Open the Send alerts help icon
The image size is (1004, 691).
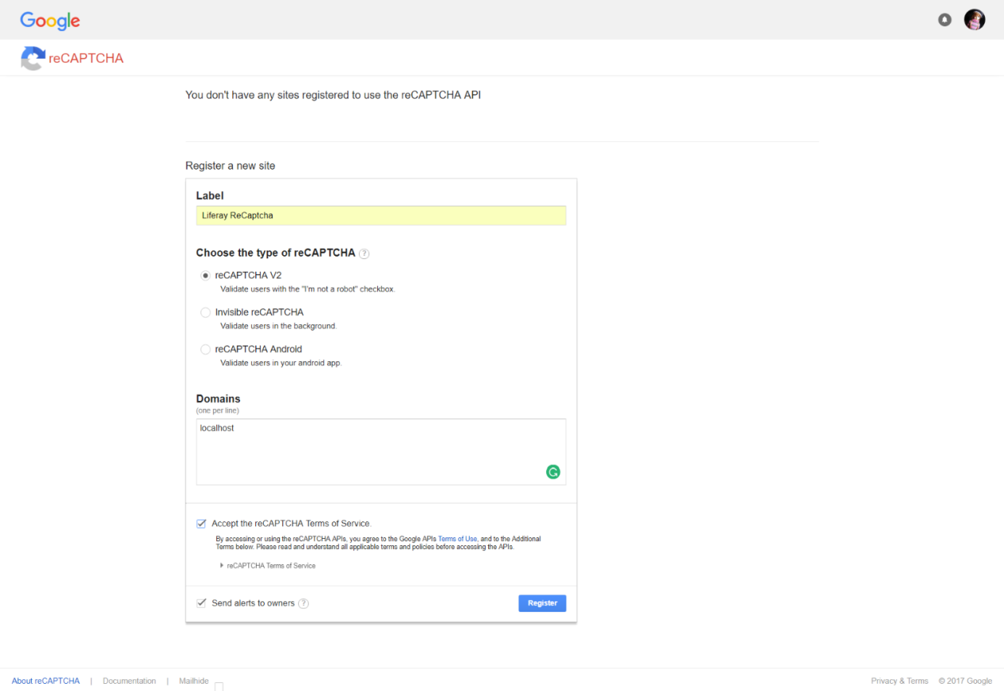pyautogui.click(x=303, y=603)
